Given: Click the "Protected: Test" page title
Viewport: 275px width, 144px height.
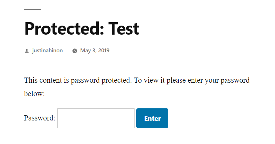Looking at the screenshot, I should [x=82, y=28].
